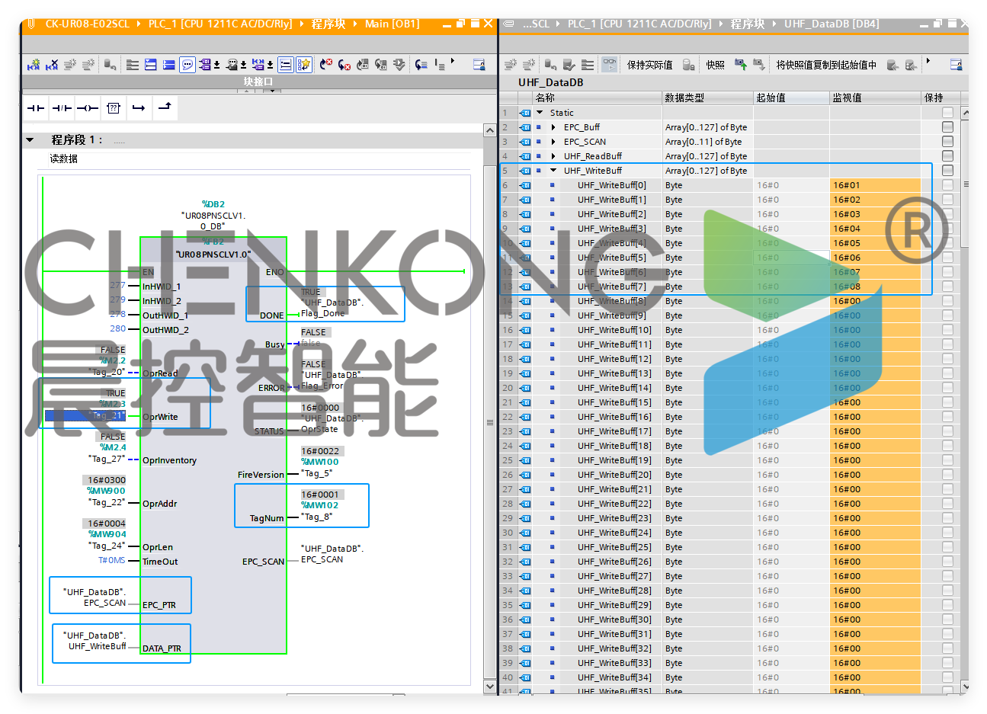The image size is (987, 714).
Task: Click the open all networks icon
Action: tap(151, 65)
